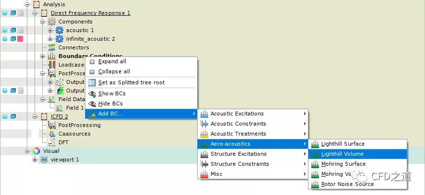
Task: Click the gear icon beside infinite_acoustic 2
Action: 59,39
